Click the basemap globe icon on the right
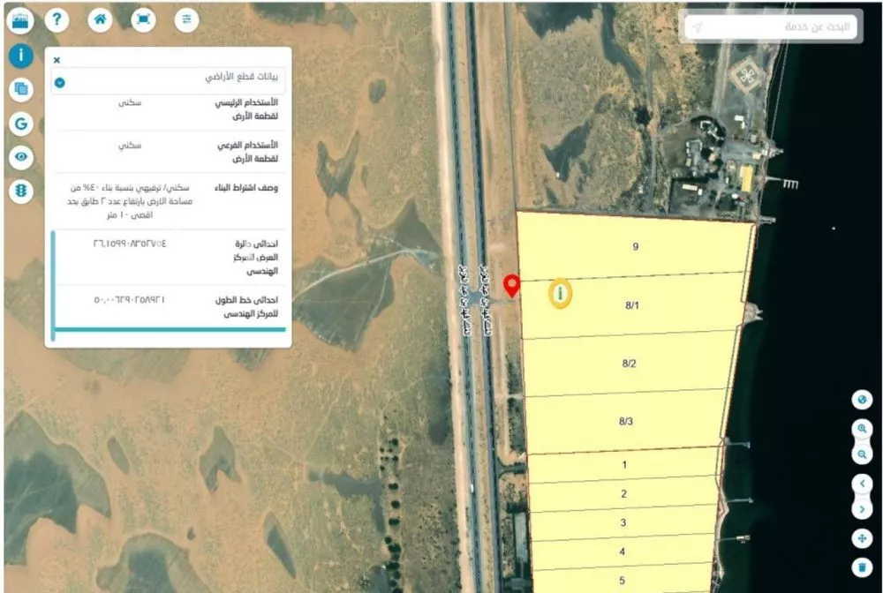 pos(863,399)
